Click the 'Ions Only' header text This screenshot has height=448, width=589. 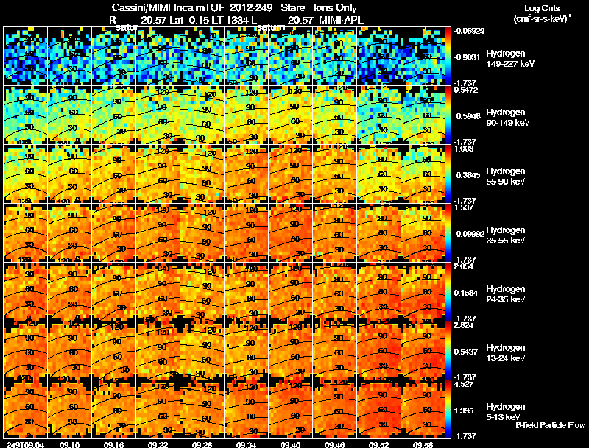point(335,7)
